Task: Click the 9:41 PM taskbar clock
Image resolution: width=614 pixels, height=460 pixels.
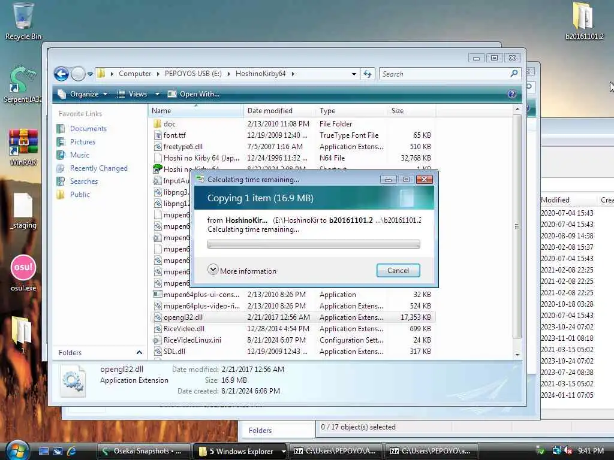Action: click(x=591, y=450)
